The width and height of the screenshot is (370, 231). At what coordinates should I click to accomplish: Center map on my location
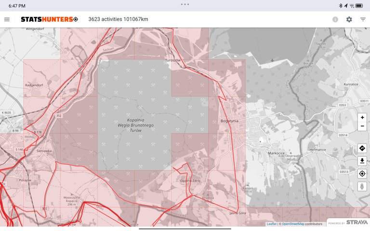(x=362, y=173)
